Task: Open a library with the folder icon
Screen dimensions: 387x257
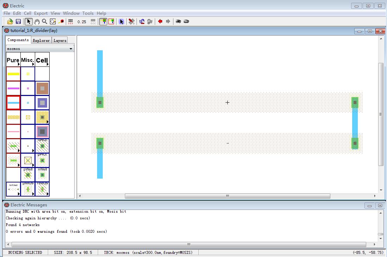Action: 10,21
